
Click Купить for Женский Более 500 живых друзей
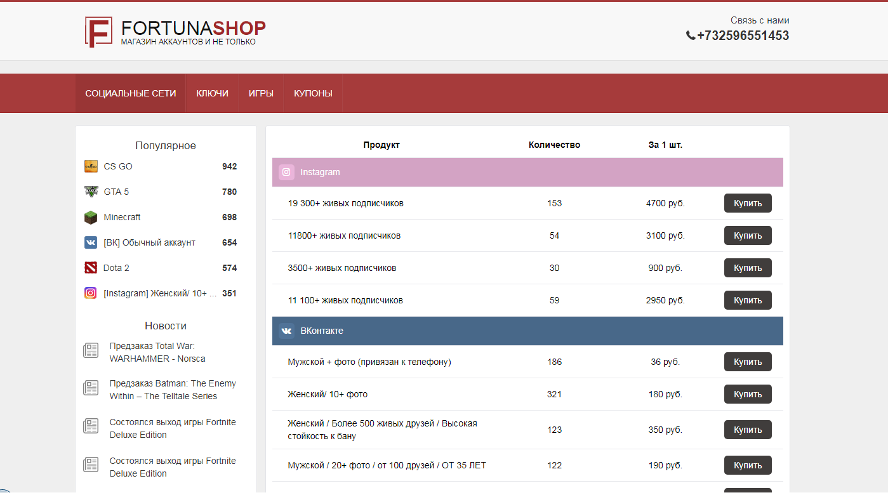click(748, 430)
